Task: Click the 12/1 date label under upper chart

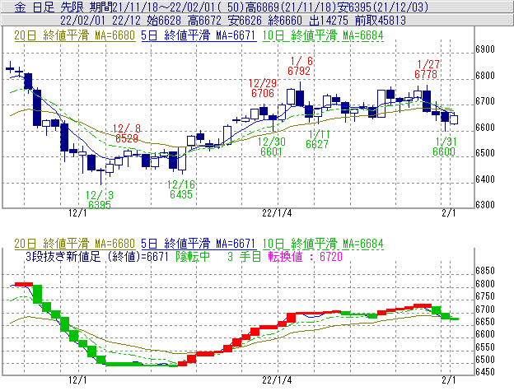Action: click(77, 213)
